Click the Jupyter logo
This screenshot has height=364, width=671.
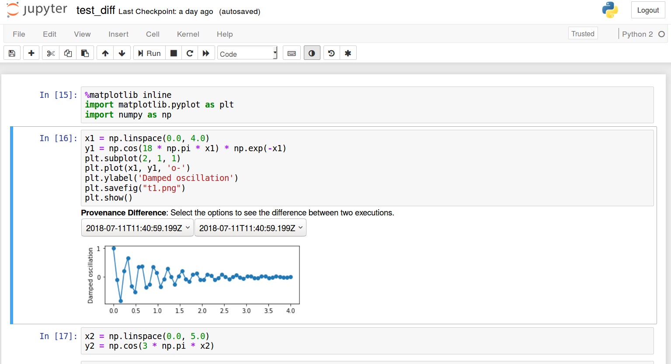point(37,10)
